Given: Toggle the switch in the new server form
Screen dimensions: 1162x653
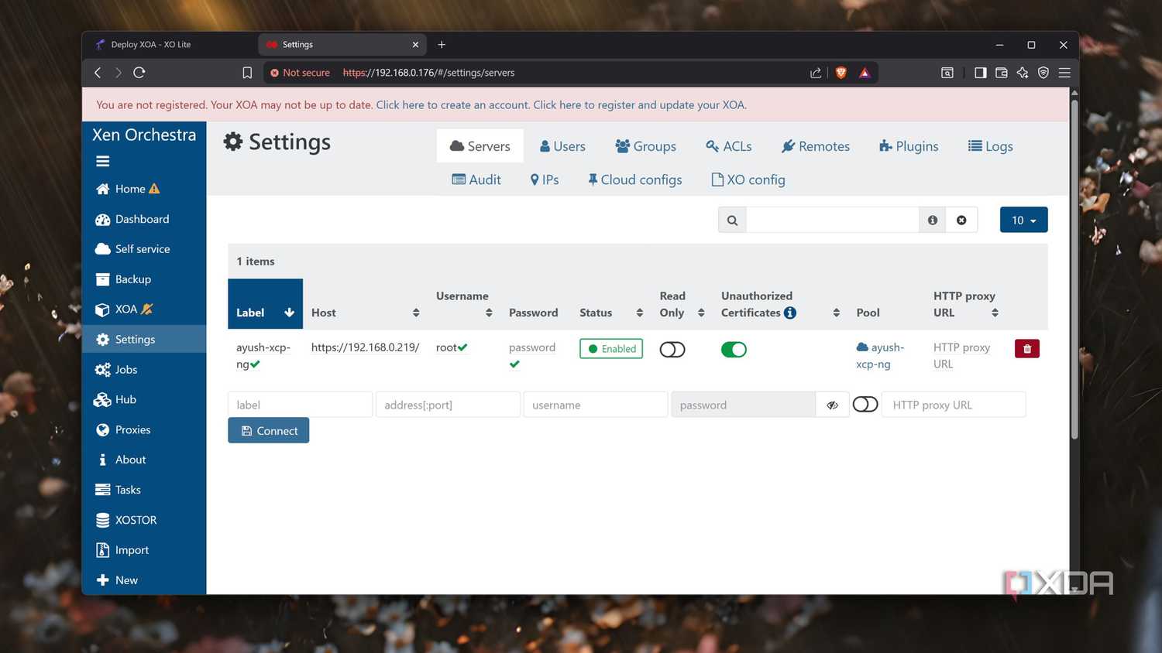Looking at the screenshot, I should (865, 405).
